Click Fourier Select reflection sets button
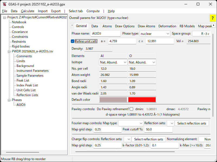217x162 pixels. pos(192,123)
